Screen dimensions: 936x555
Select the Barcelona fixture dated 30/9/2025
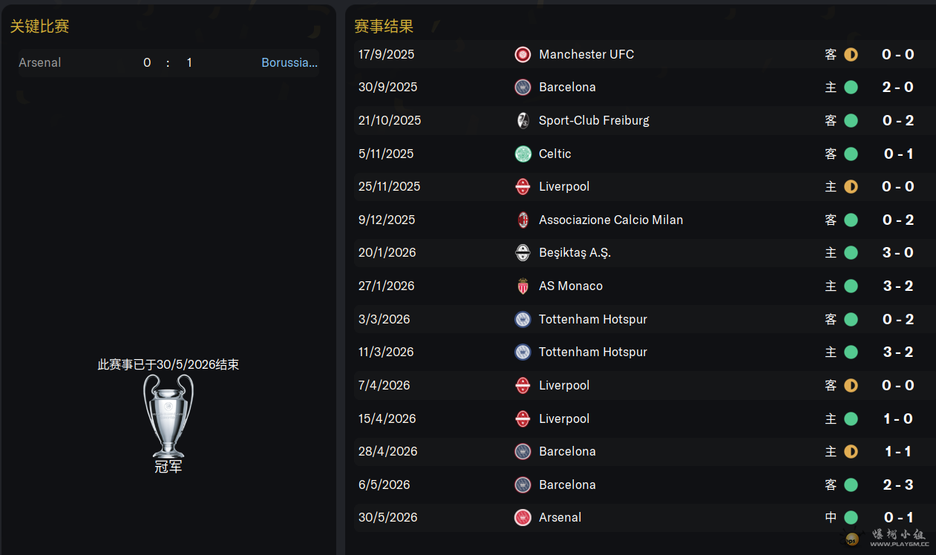(641, 87)
